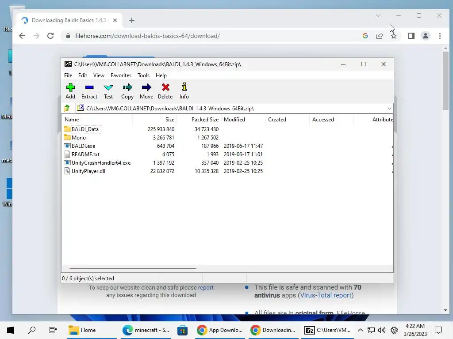This screenshot has height=339, width=453.
Task: Click the Chrome forward arrow
Action: [36, 36]
